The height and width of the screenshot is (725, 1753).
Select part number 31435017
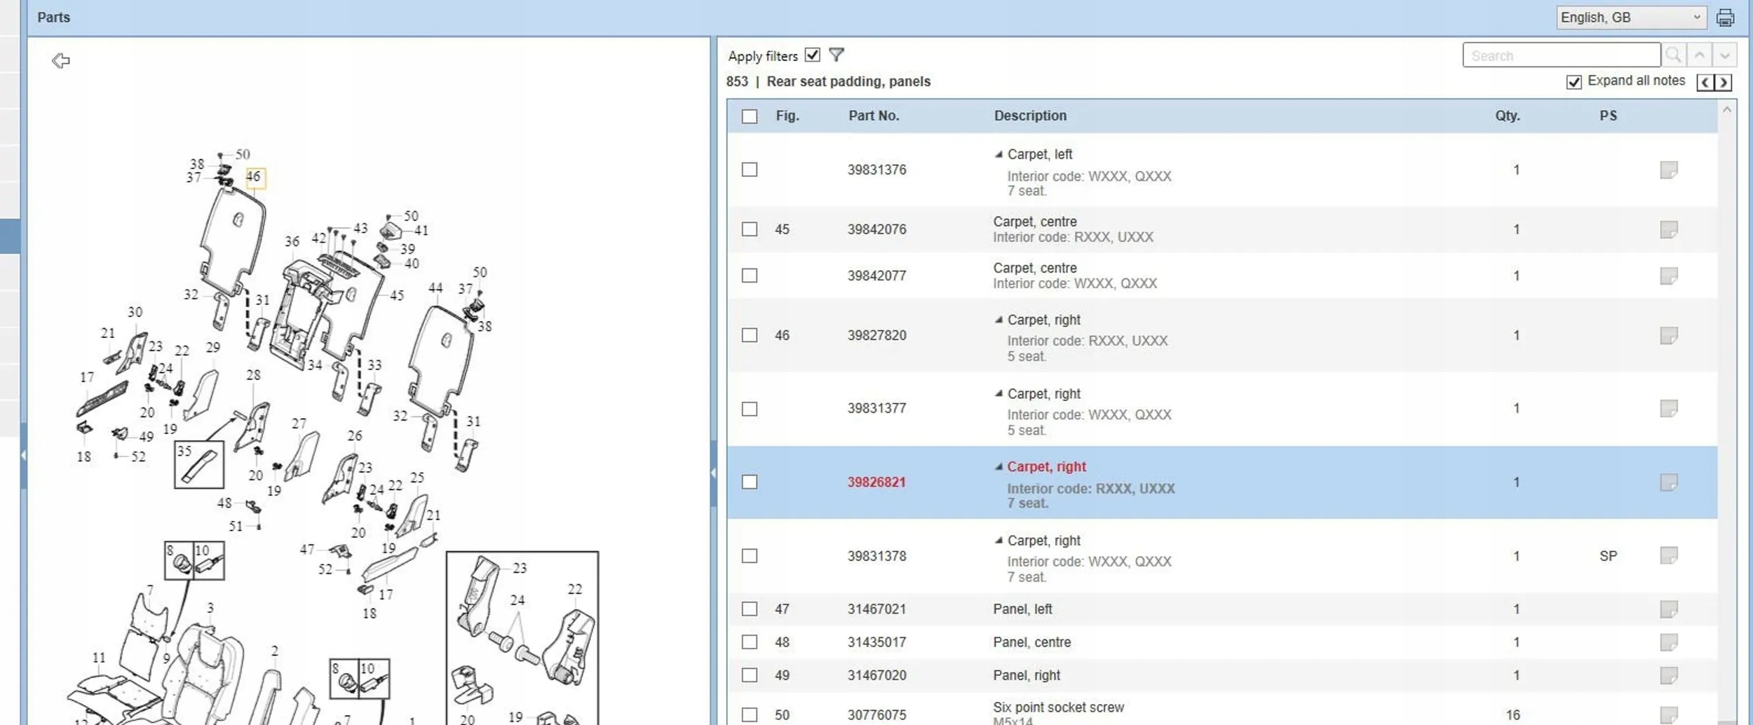[876, 642]
